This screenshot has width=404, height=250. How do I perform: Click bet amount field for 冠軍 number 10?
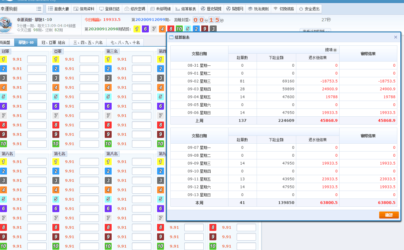[37, 144]
